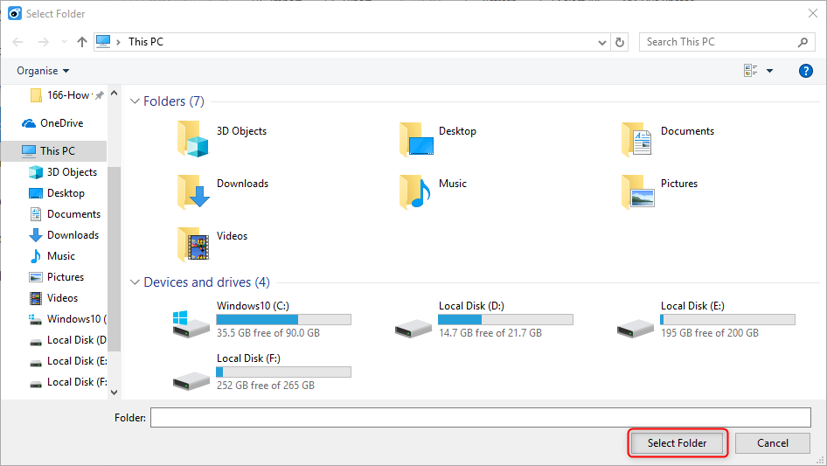Go back using the back arrow
Screen dimensions: 827x466
click(18, 42)
